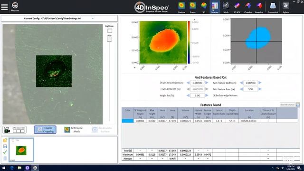Click the Volume column header
304x171 pixels.
pos(185,114)
